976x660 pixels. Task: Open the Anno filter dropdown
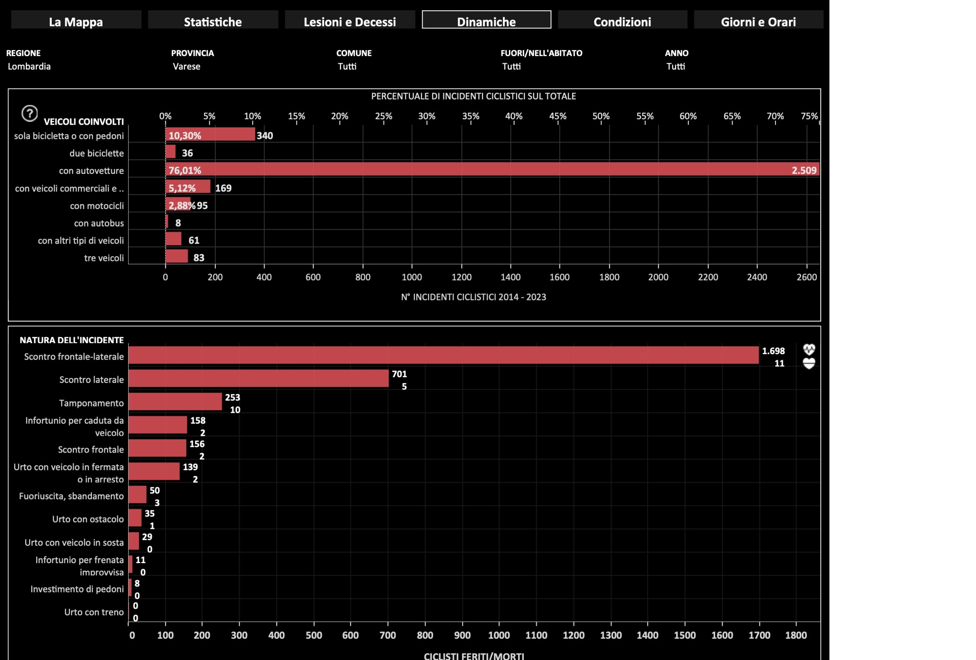[x=676, y=66]
